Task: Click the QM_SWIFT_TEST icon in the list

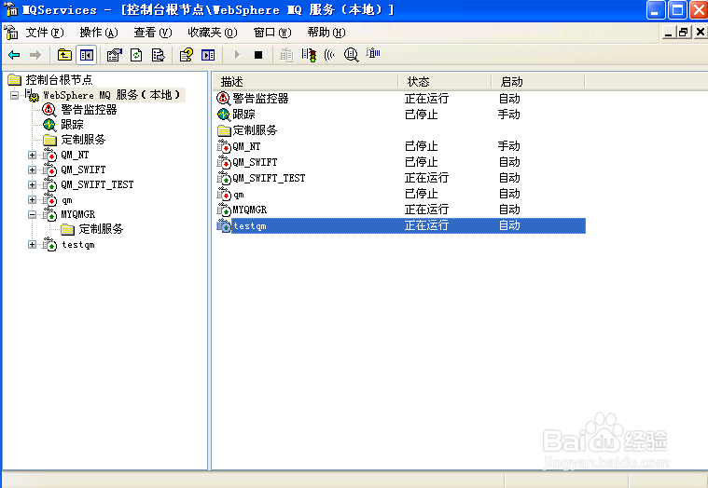Action: pos(224,178)
